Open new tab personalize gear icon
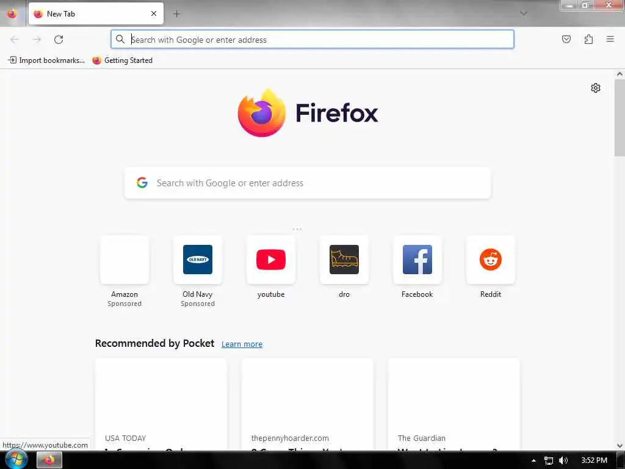The image size is (625, 469). pyautogui.click(x=596, y=88)
